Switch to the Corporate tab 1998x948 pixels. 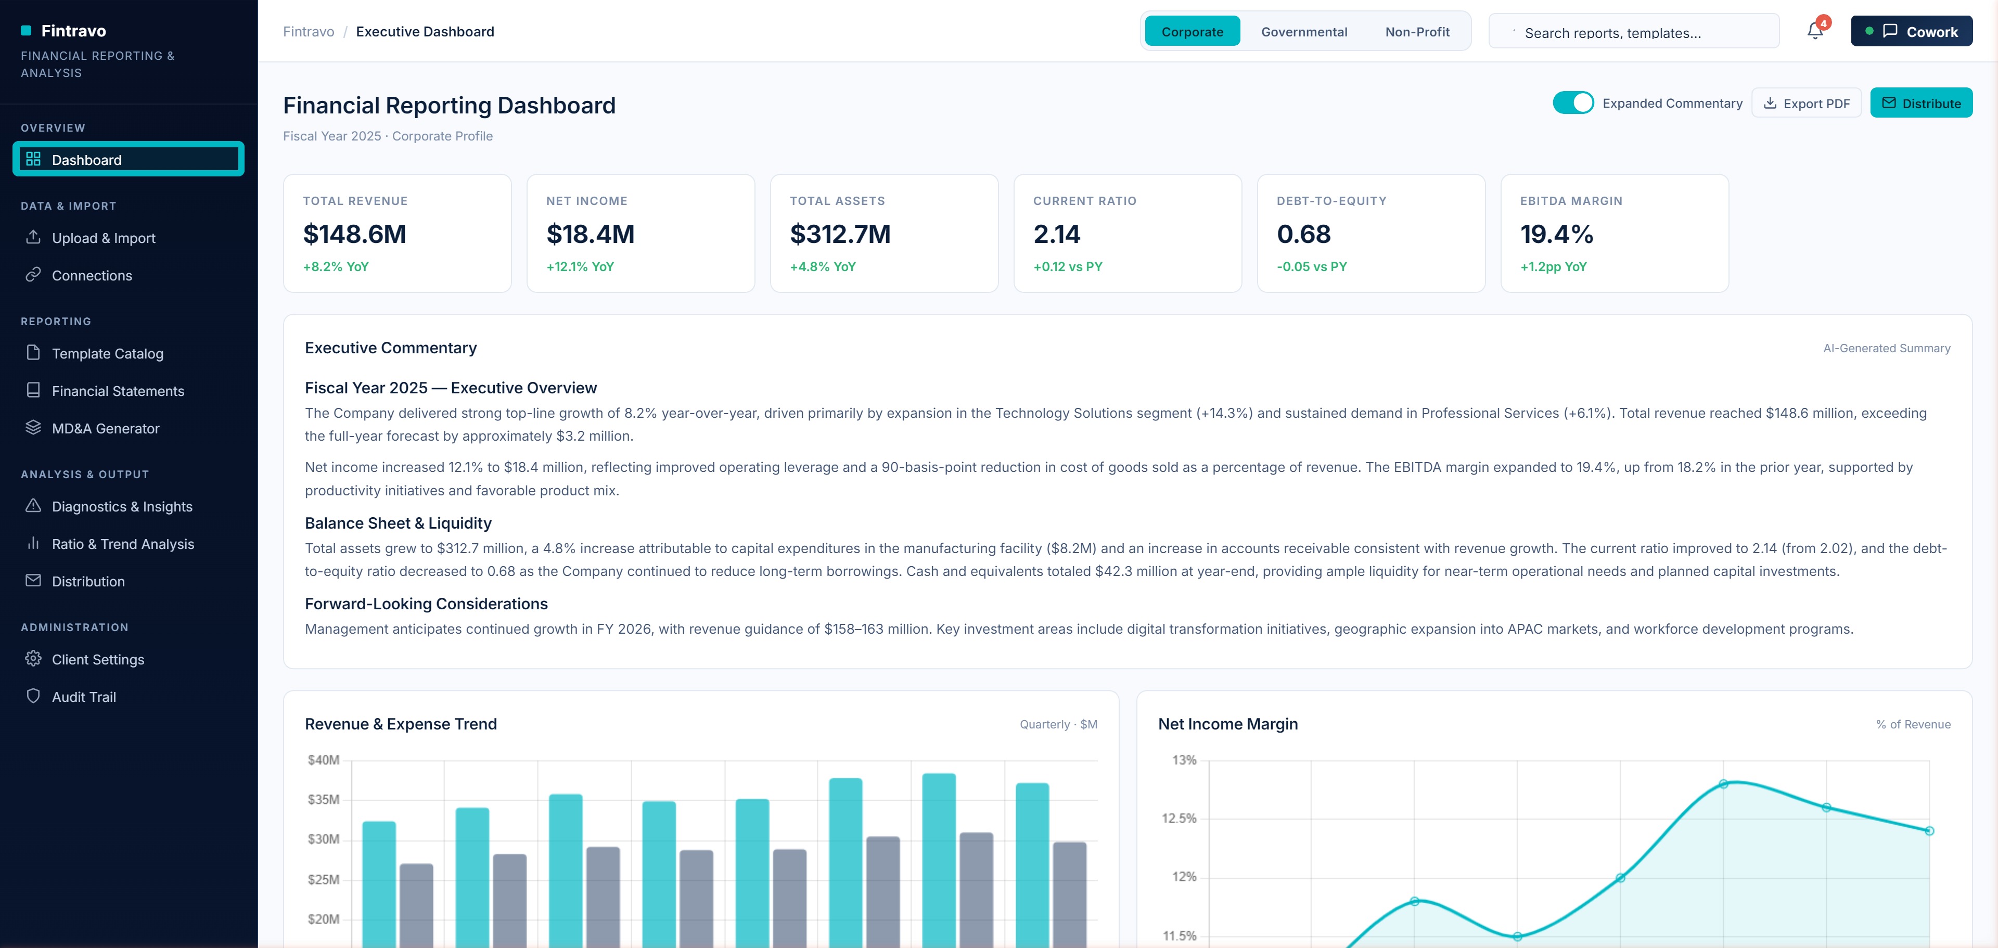1192,31
